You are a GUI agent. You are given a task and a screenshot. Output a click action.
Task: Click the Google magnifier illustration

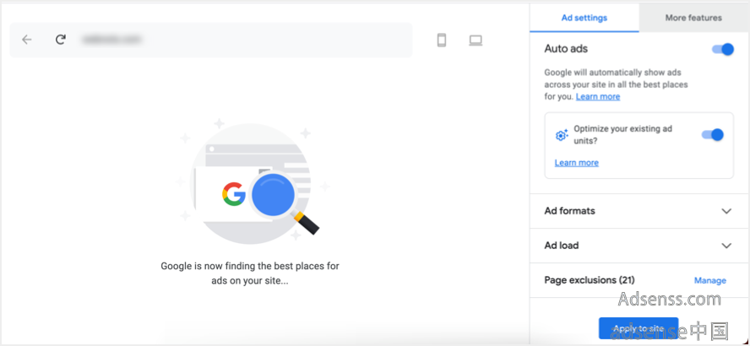tap(253, 181)
